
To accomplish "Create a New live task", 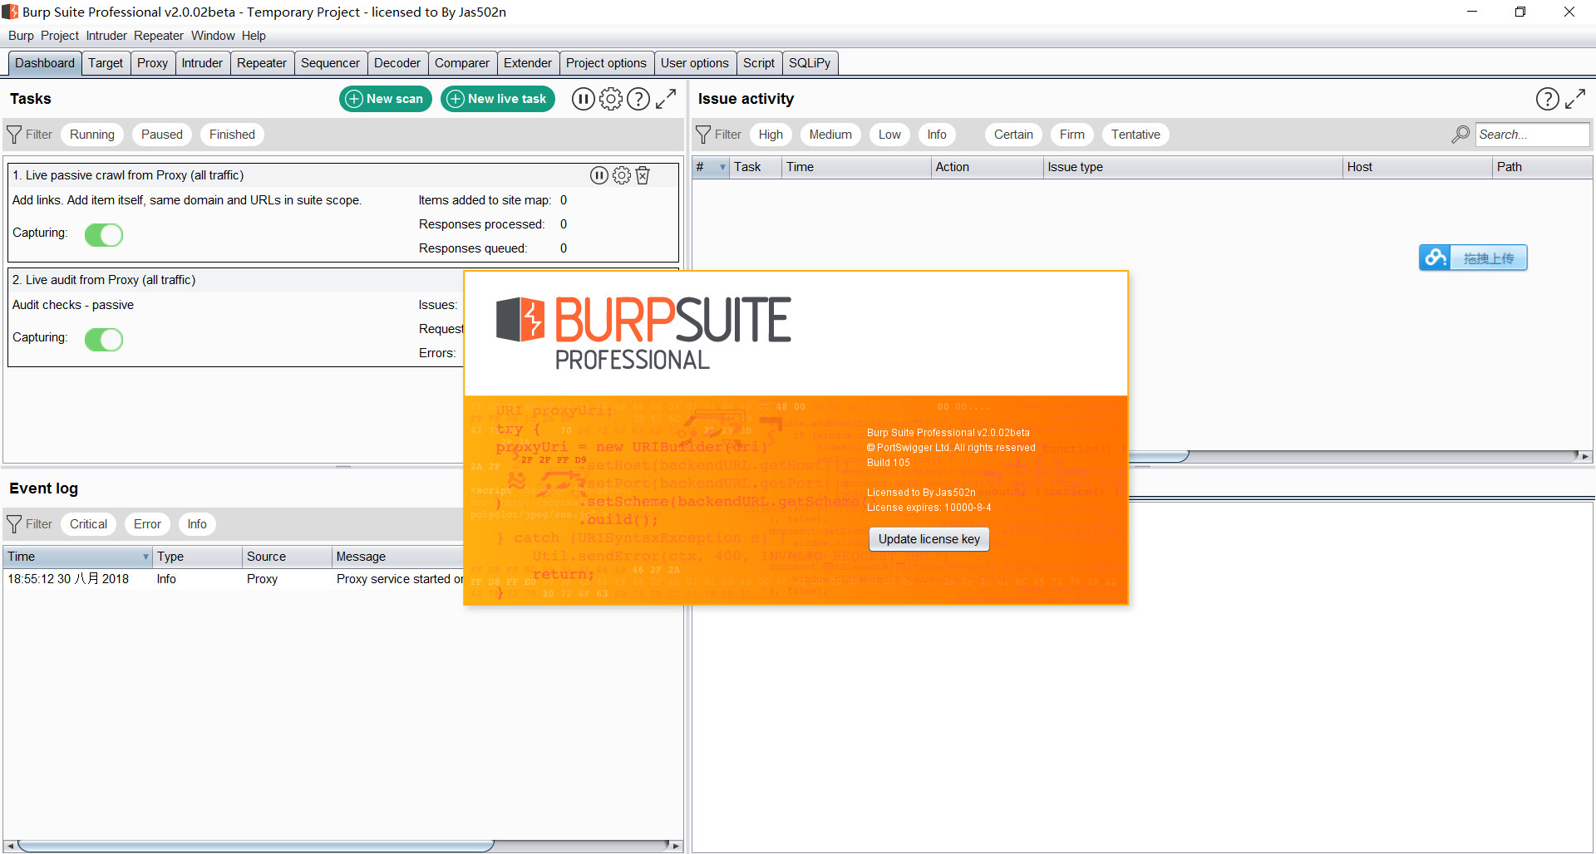I will (x=498, y=99).
